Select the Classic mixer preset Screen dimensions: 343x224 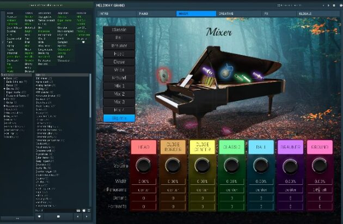[x=119, y=29]
